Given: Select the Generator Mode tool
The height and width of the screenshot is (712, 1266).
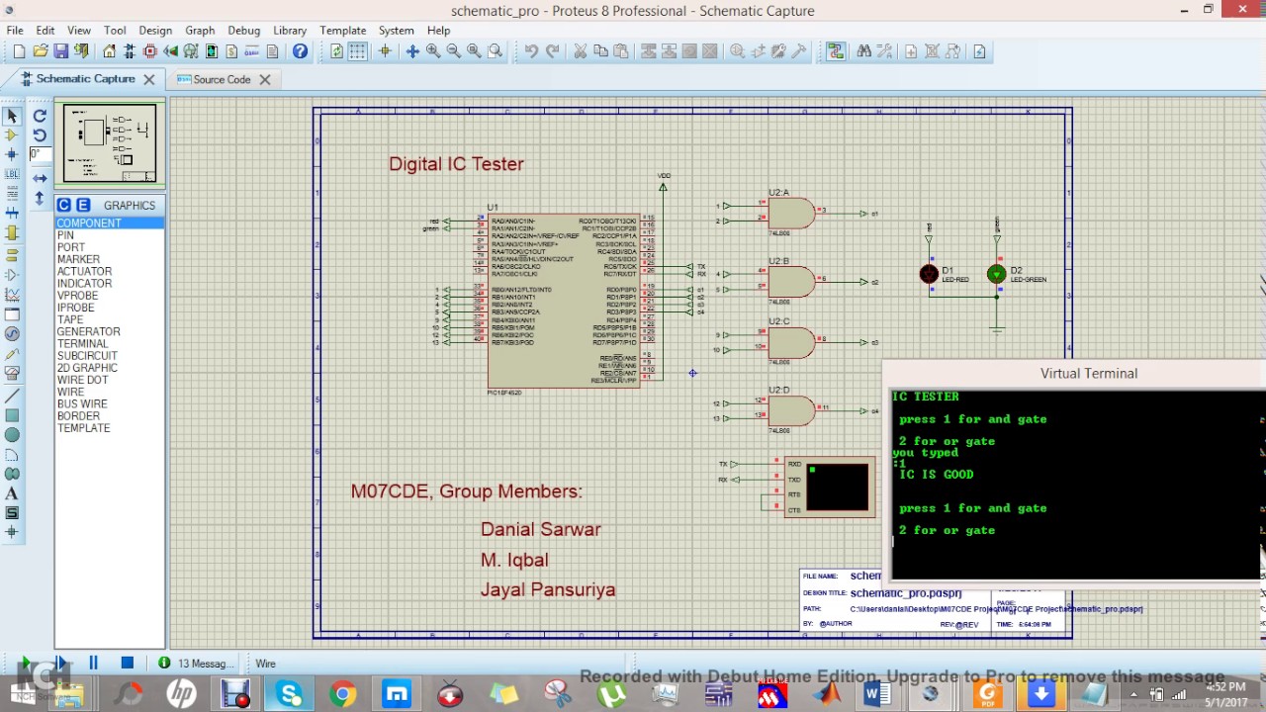Looking at the screenshot, I should point(12,333).
